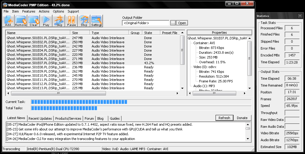Image resolution: width=305 pixels, height=154 pixels.
Task: Switch to the Guides tab
Action: pyautogui.click(x=115, y=118)
